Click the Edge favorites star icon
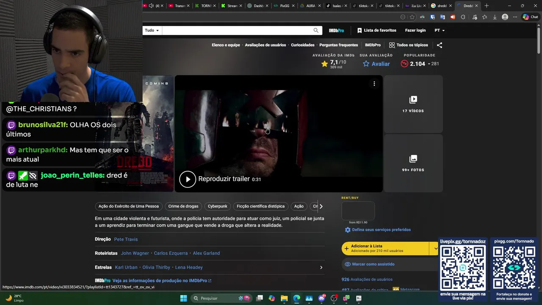542x305 pixels. point(412,17)
